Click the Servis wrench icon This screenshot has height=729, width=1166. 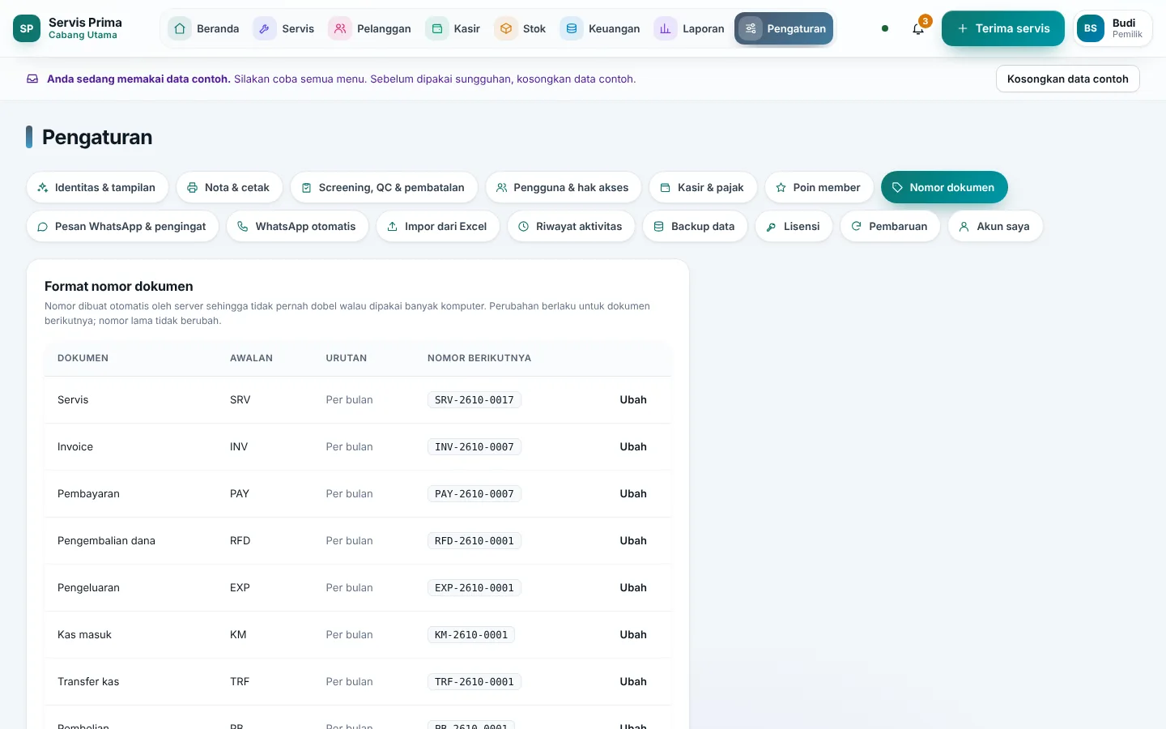(x=265, y=28)
